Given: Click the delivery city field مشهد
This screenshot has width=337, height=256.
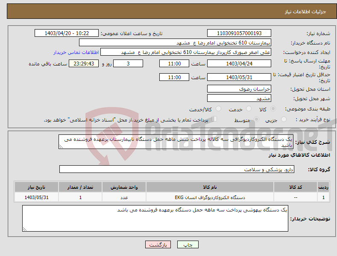Looking at the screenshot, I should pyautogui.click(x=239, y=98).
